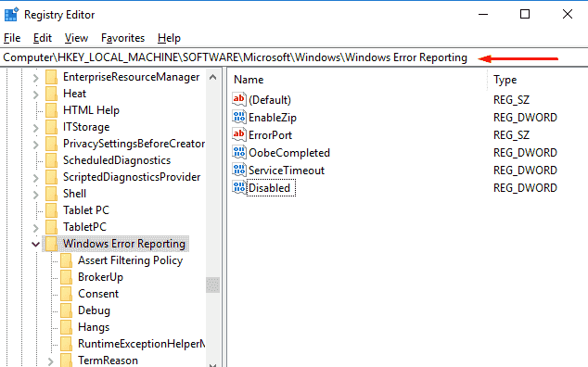Expand the ITStorage key
588x367 pixels.
coord(35,128)
